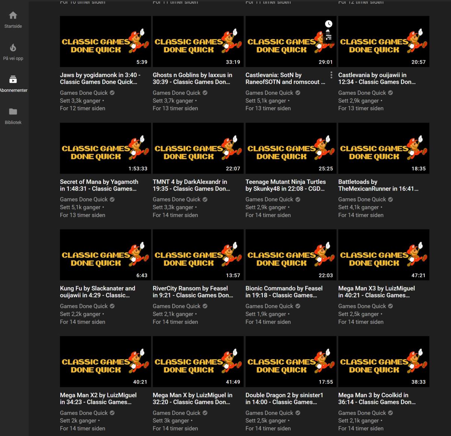This screenshot has width=451, height=436.
Task: Open Mega Man 3 by Coolkid title
Action: [x=377, y=399]
